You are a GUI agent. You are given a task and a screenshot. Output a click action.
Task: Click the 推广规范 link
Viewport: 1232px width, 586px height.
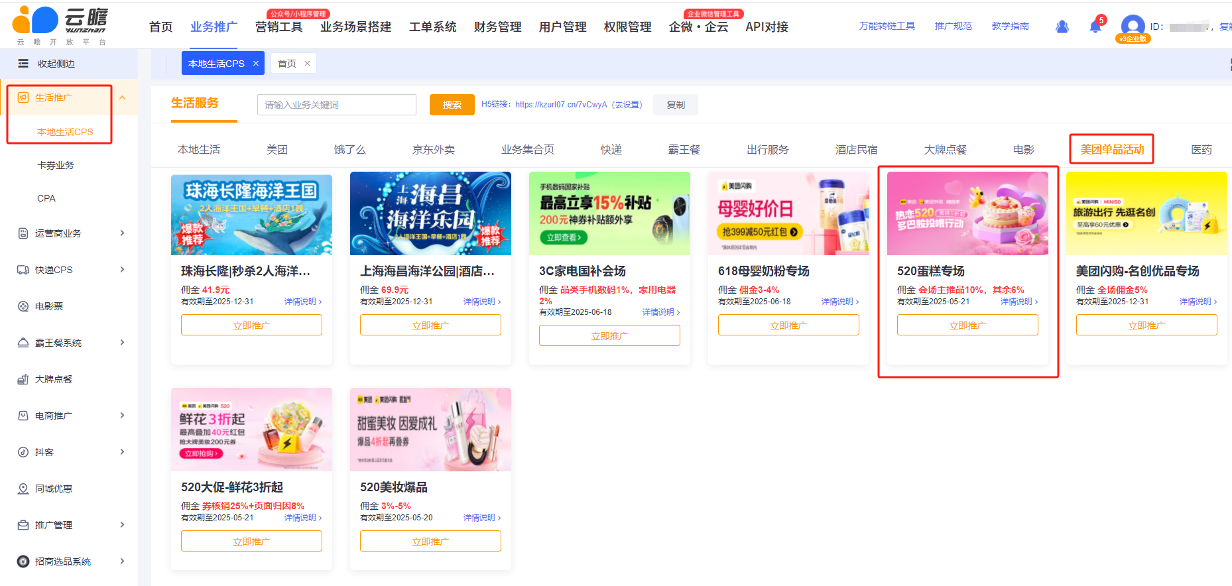(953, 26)
